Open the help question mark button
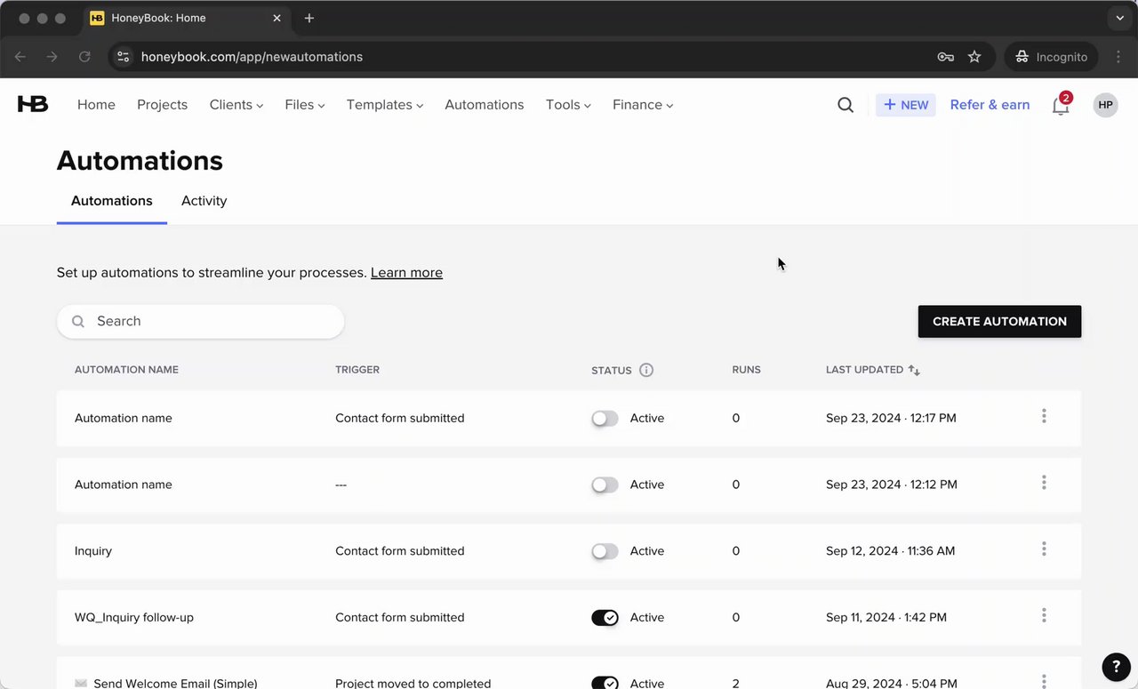This screenshot has height=689, width=1138. pos(1116,667)
